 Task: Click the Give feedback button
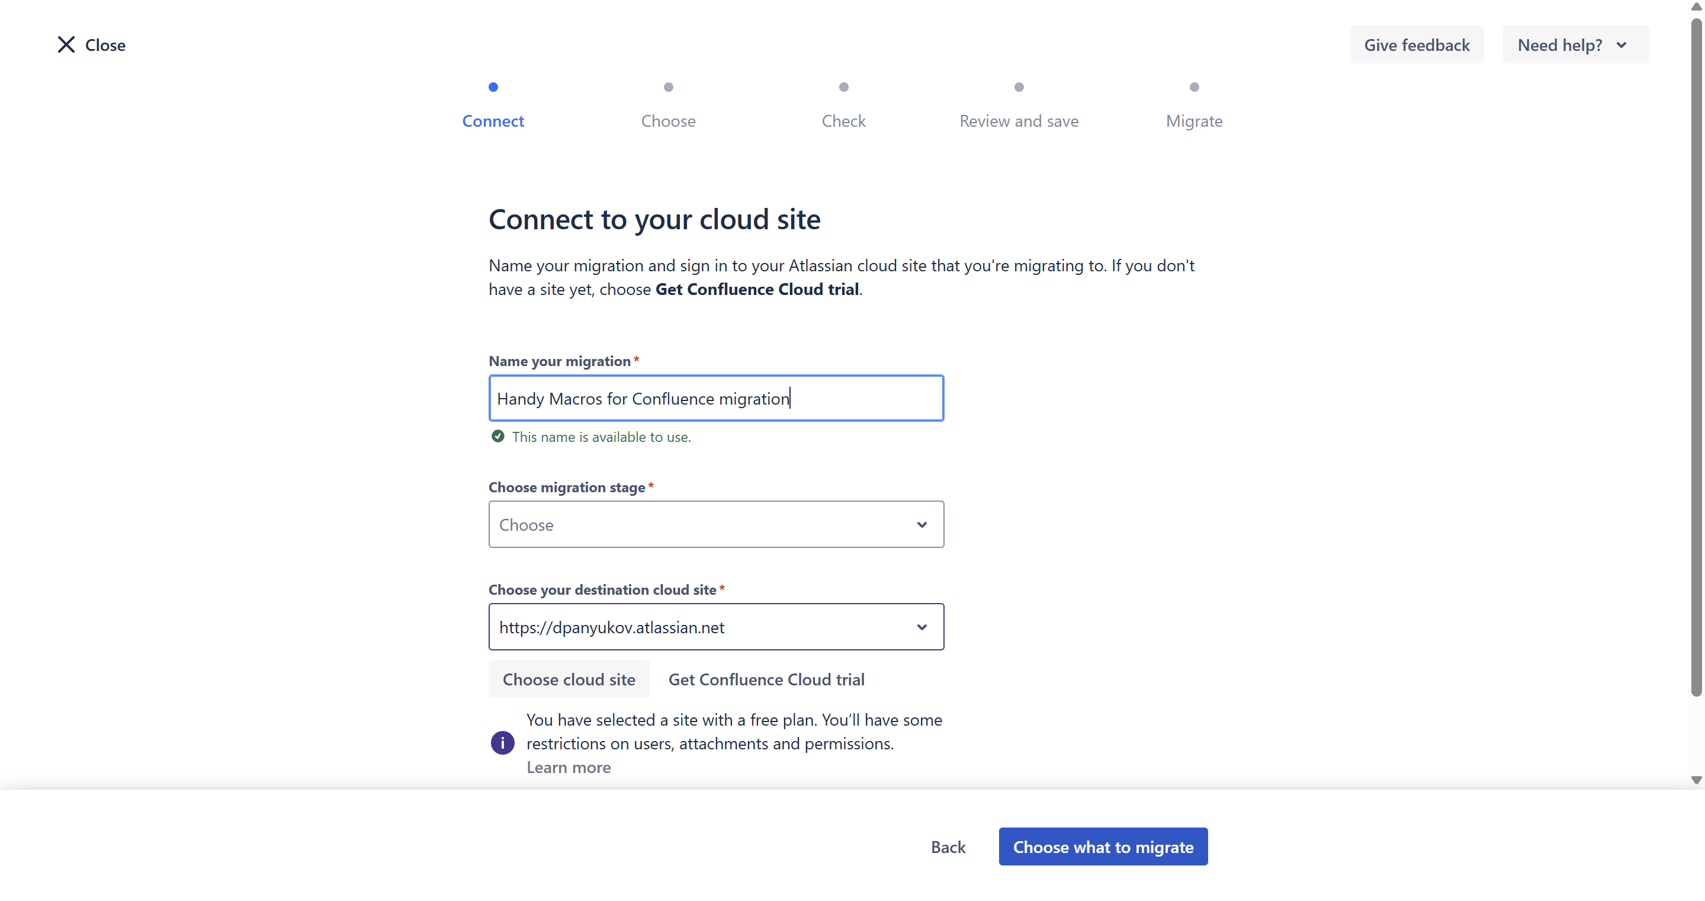pyautogui.click(x=1417, y=45)
